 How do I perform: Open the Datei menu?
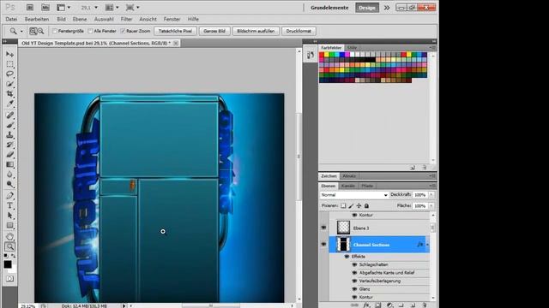coord(11,19)
